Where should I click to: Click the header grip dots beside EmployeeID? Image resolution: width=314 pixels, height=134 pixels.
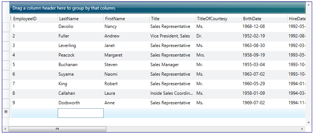pyautogui.click(x=11, y=19)
